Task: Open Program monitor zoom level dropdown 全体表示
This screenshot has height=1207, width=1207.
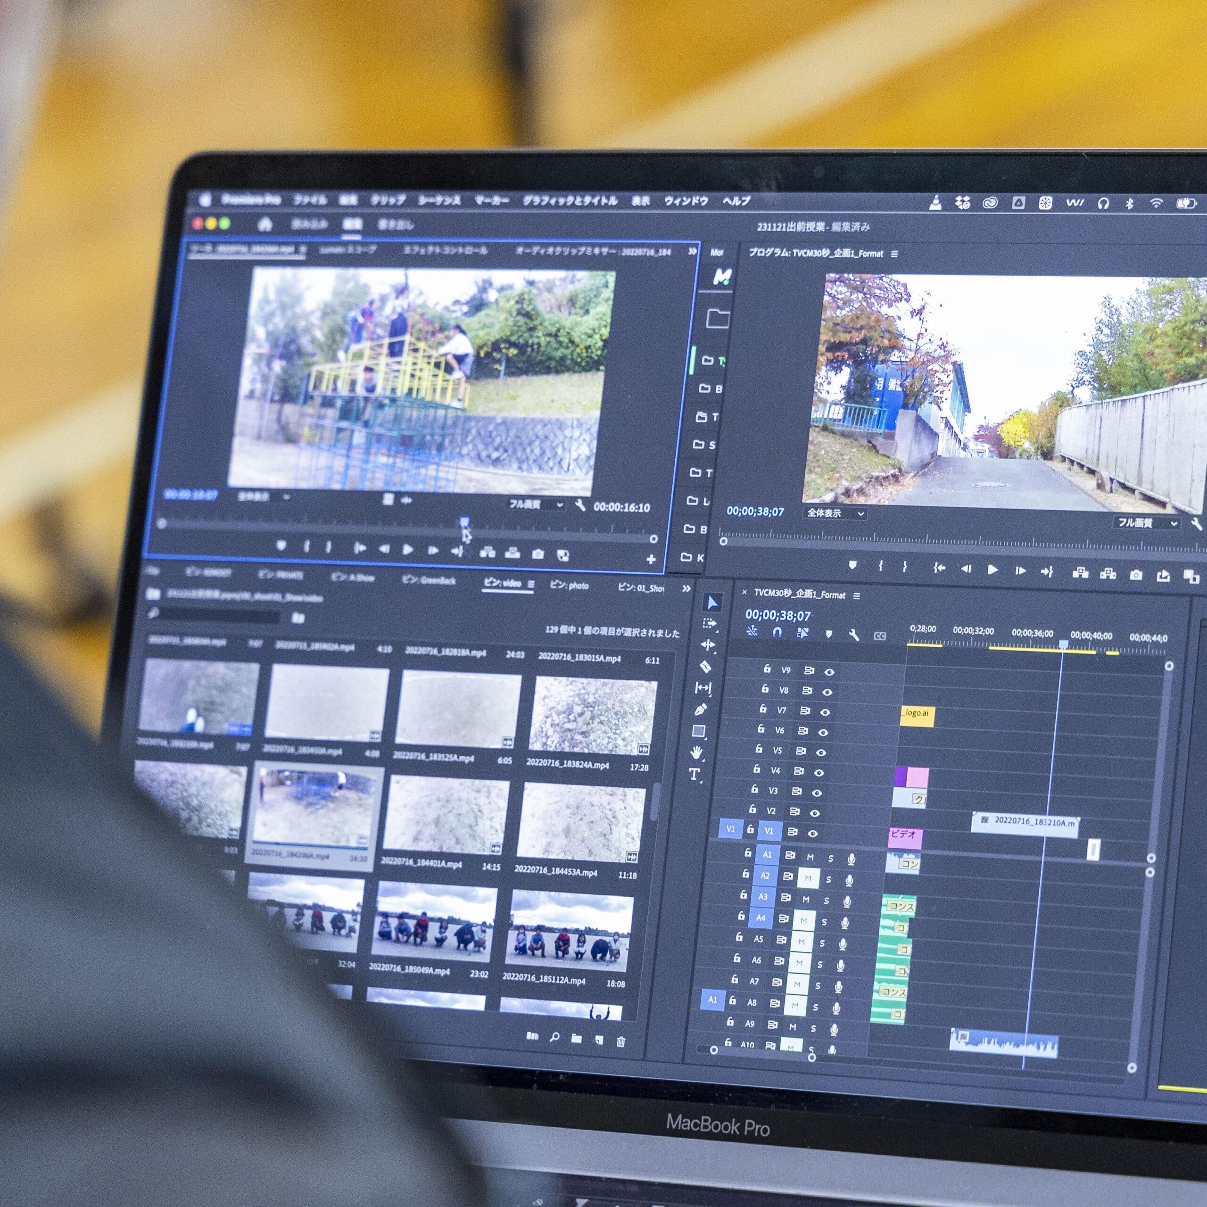Action: (835, 513)
